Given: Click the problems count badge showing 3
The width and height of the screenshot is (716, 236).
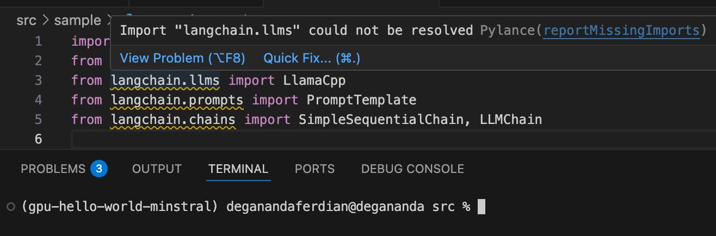Looking at the screenshot, I should pyautogui.click(x=99, y=169).
